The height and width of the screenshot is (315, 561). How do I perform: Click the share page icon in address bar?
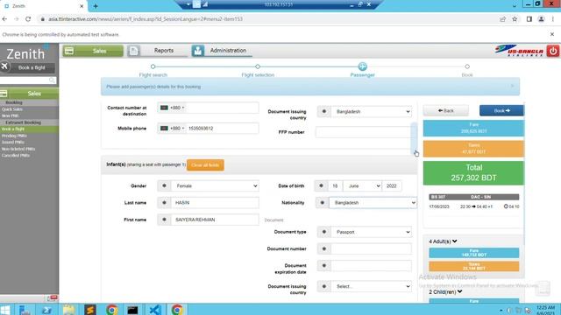(x=502, y=19)
